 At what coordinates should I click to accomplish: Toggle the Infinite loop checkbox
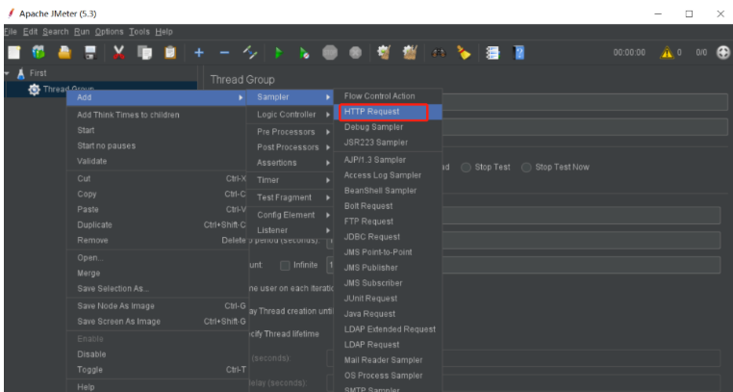click(285, 265)
